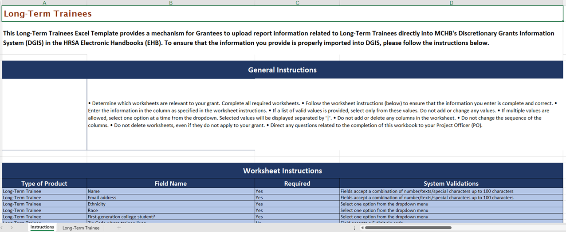Screen dimensions: 566x232
Task: Select column C header
Action: [297, 3]
